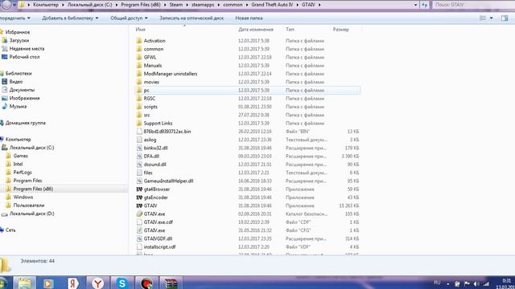
Task: Select the movies folder icon
Action: [x=139, y=82]
